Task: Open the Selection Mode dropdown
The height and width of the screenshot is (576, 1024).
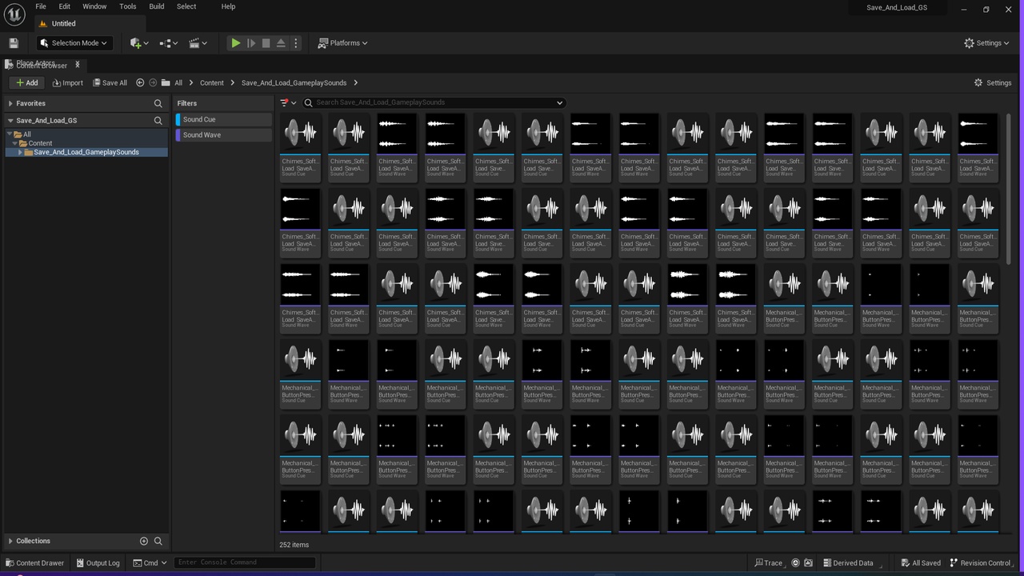Action: 73,43
